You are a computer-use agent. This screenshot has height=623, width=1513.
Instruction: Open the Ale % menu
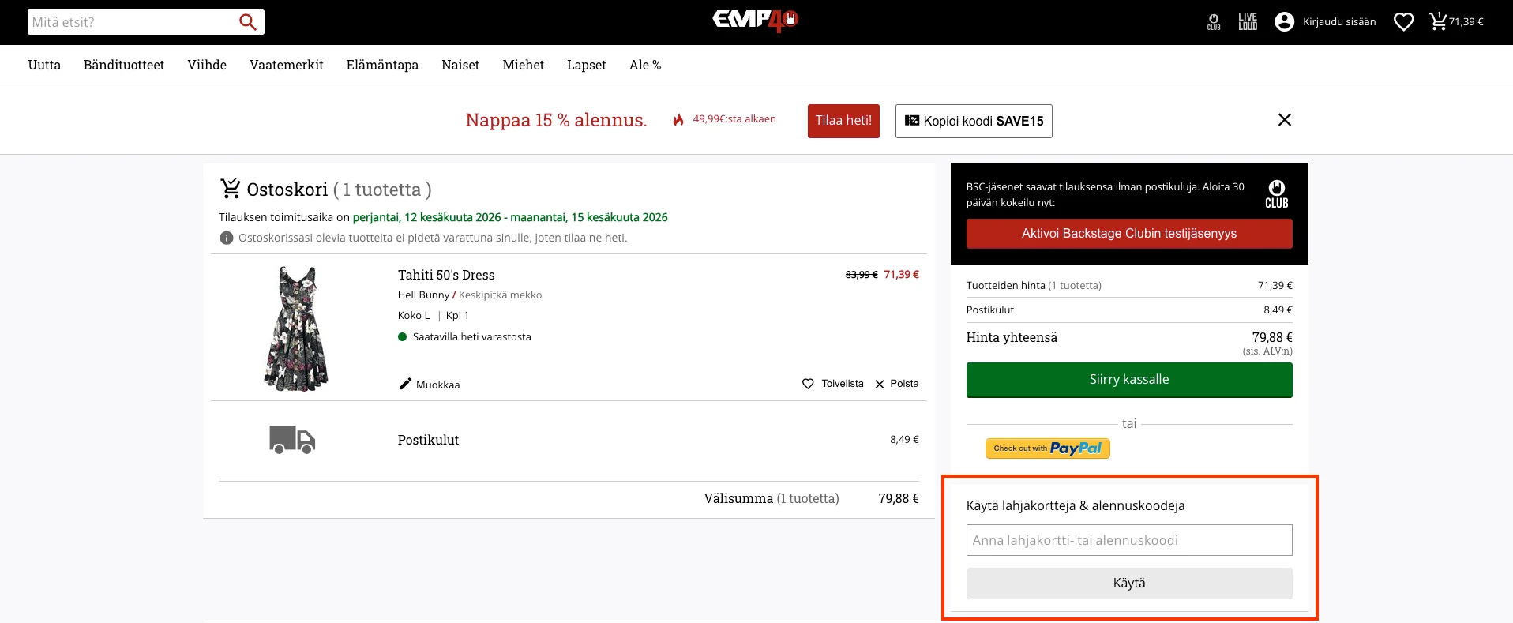point(645,65)
